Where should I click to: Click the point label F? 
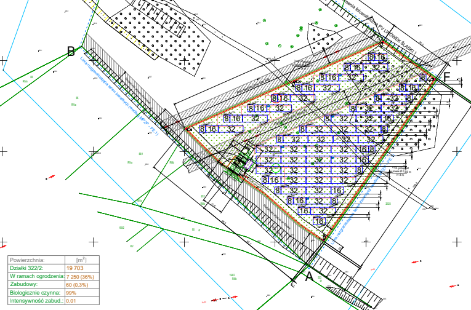tap(447, 77)
